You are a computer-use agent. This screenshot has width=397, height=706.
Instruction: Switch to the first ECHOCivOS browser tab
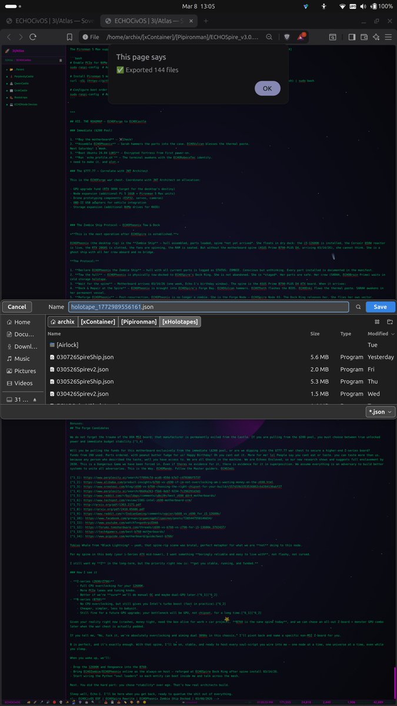point(50,21)
